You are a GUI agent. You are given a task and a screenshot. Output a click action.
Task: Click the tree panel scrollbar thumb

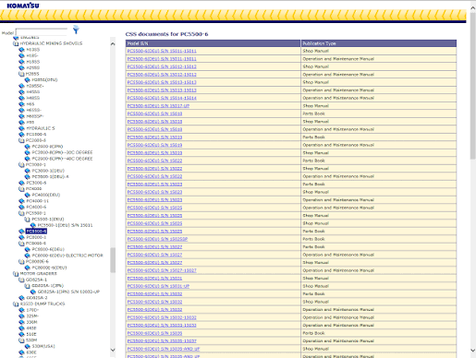coord(113,260)
